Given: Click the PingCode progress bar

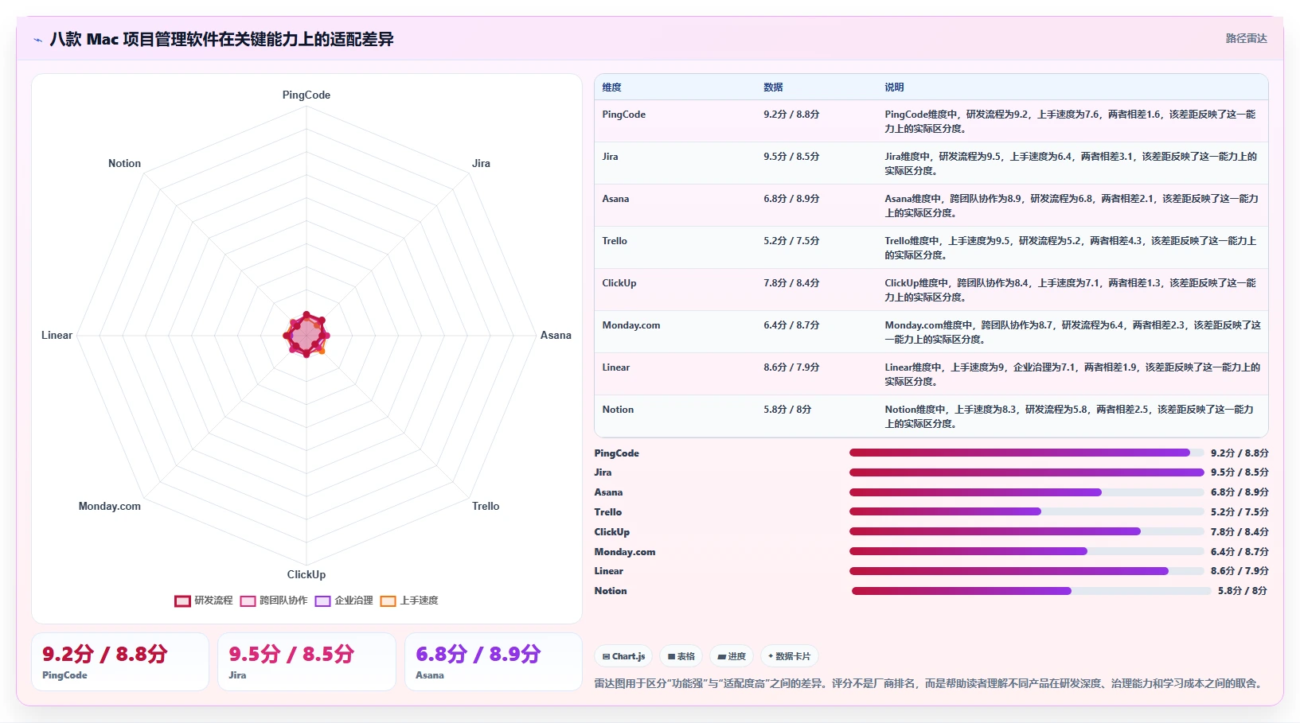Looking at the screenshot, I should pos(1027,453).
